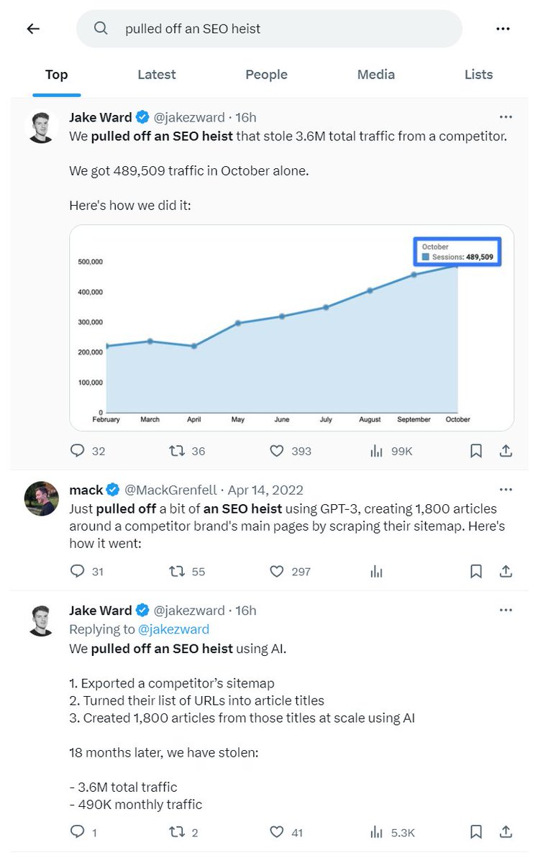The height and width of the screenshot is (863, 538).
Task: Reply to Jake Ward's first tweet
Action: coord(78,451)
